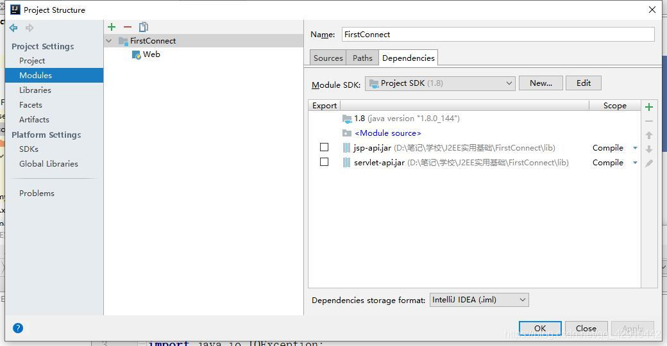The height and width of the screenshot is (346, 667).
Task: Open the Module SDK dropdown
Action: 440,83
